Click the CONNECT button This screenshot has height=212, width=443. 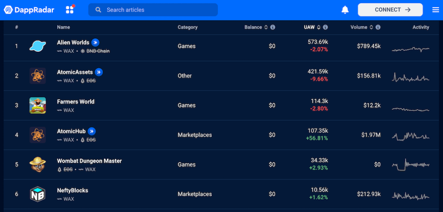coord(390,10)
